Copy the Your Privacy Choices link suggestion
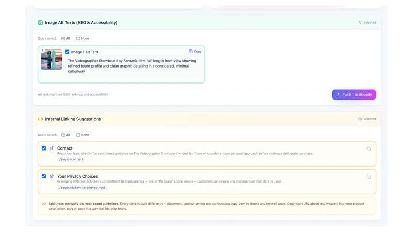Screen dimensions: 413x232 pos(369,177)
